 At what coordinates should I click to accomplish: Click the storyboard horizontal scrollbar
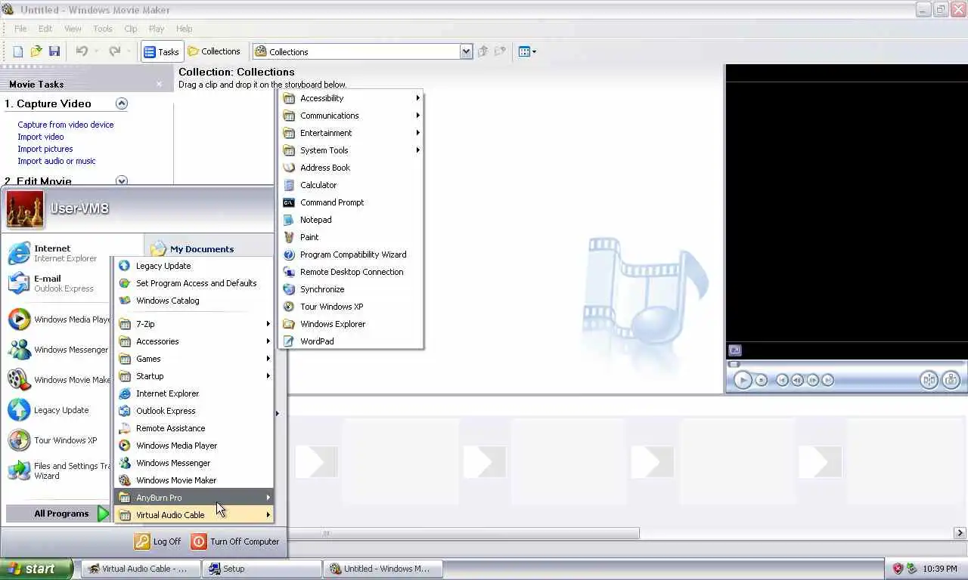coord(463,533)
